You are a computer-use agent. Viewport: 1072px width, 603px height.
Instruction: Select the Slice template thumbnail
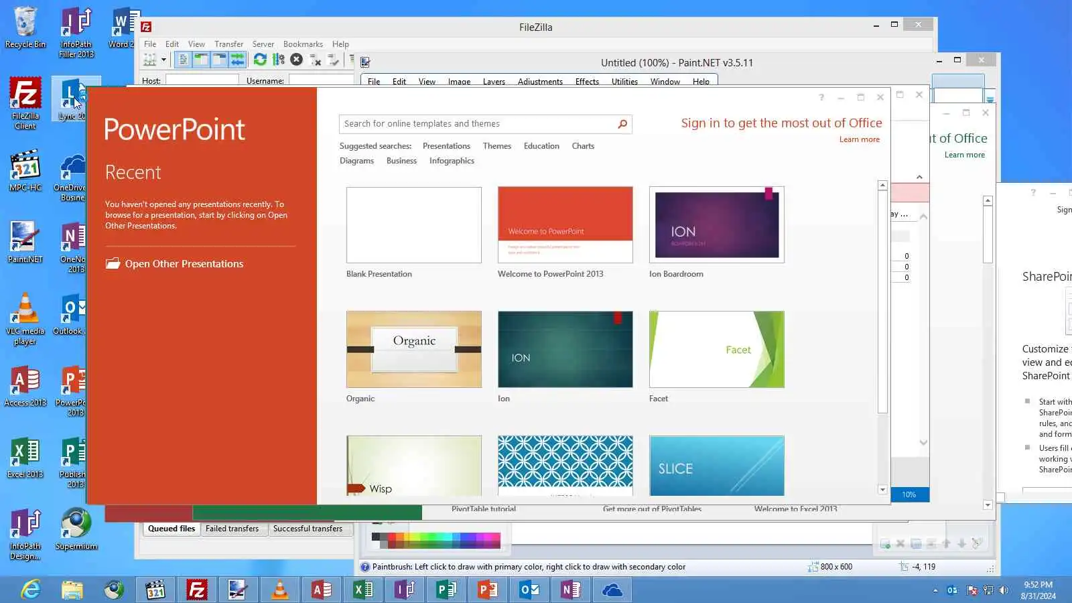coord(717,466)
